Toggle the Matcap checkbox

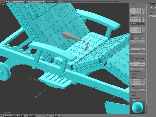[x=131, y=100]
